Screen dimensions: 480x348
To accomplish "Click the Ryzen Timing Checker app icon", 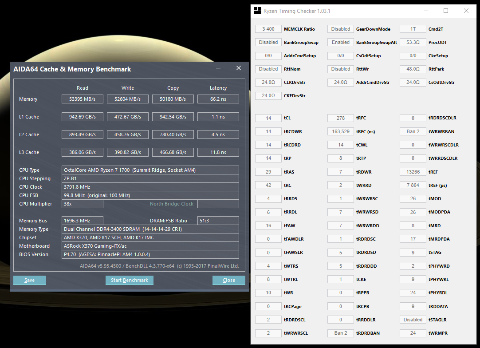I will coord(257,11).
